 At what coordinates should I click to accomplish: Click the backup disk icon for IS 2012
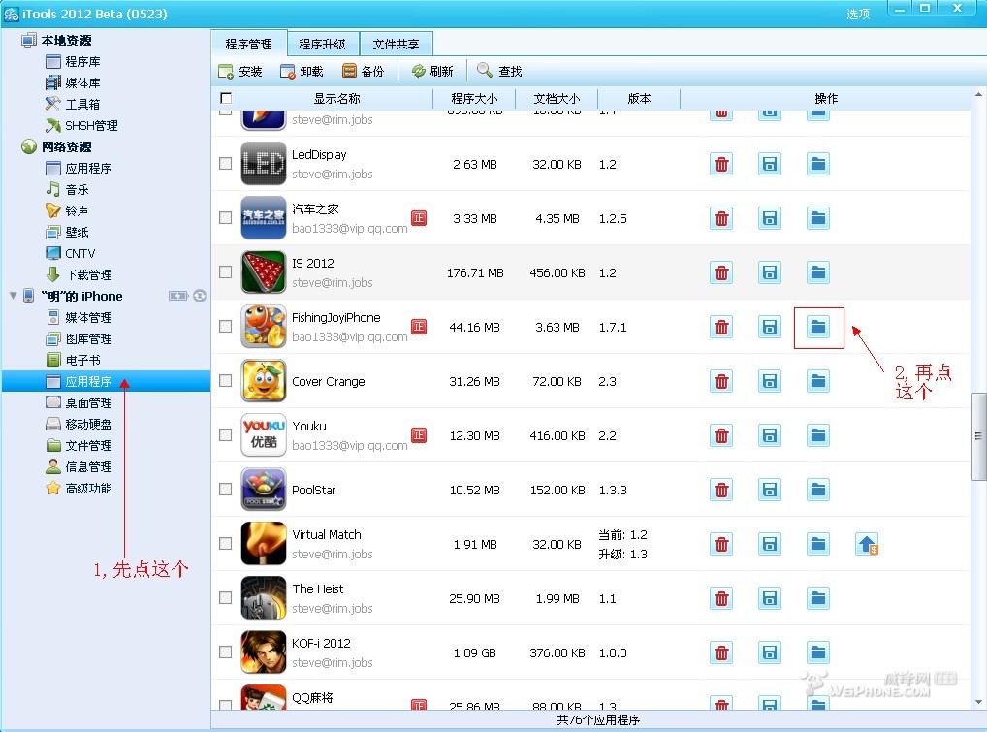pos(770,272)
